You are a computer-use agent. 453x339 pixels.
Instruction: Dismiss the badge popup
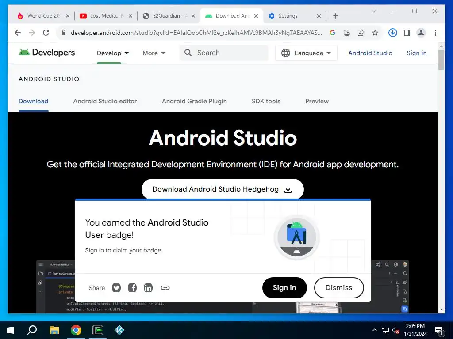click(x=338, y=288)
